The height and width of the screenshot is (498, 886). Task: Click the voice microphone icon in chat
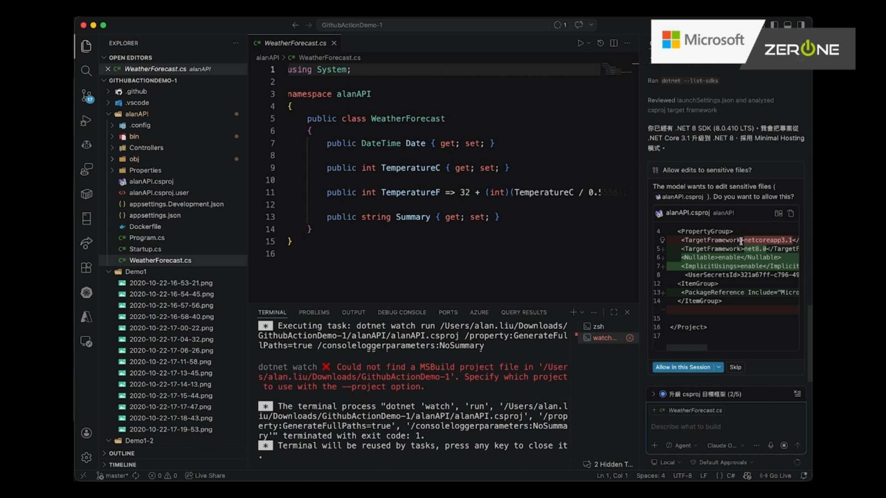[x=770, y=445]
